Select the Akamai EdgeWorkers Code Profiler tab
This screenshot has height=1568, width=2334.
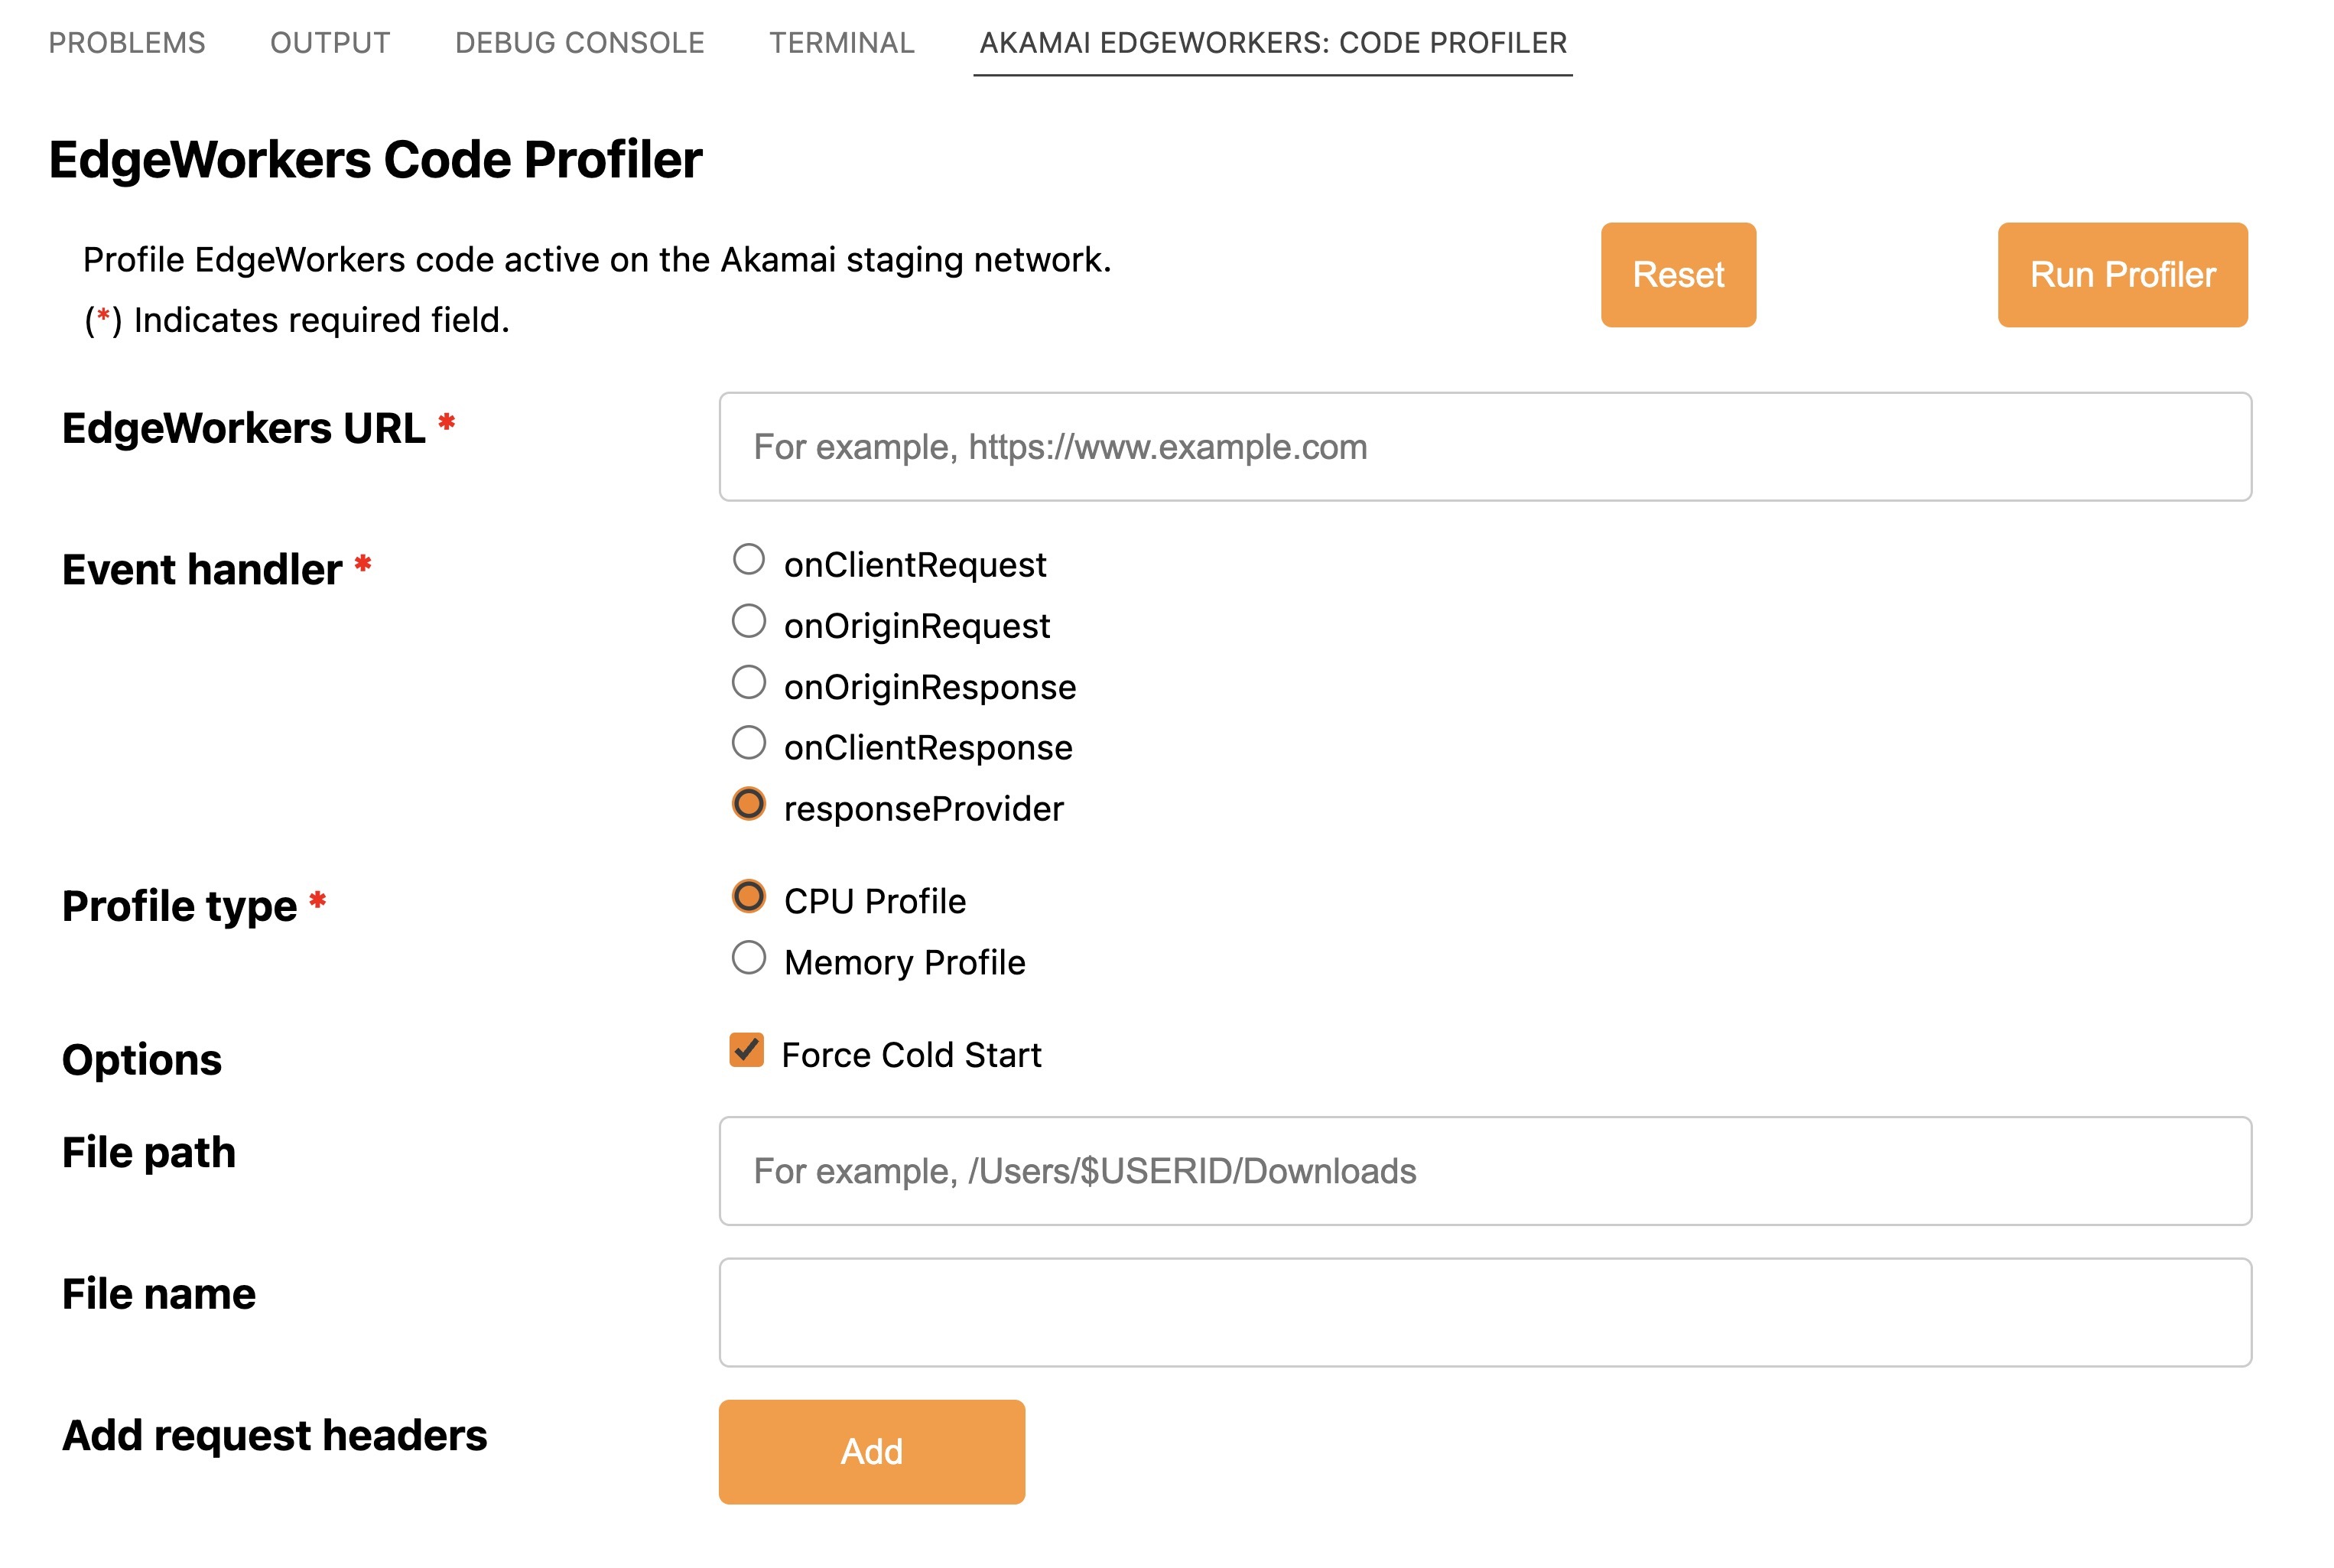1273,43
